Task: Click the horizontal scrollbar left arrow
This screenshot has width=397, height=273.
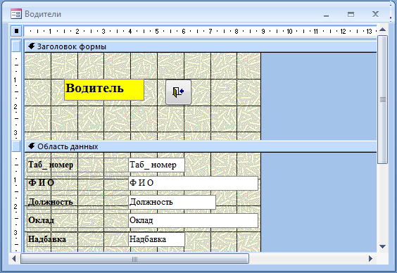Action: pyautogui.click(x=14, y=259)
